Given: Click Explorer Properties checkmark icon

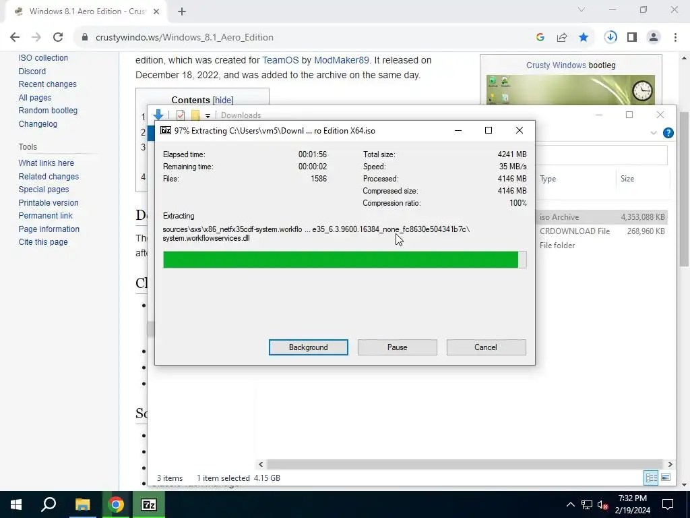Looking at the screenshot, I should [181, 115].
